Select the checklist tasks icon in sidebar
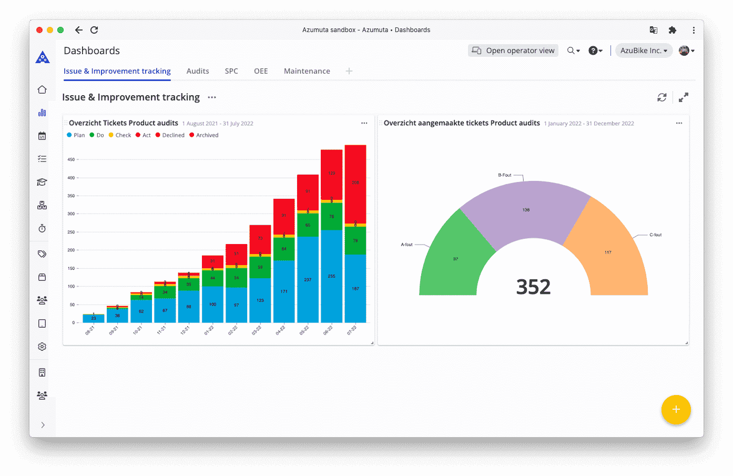This screenshot has height=476, width=733. pos(42,158)
